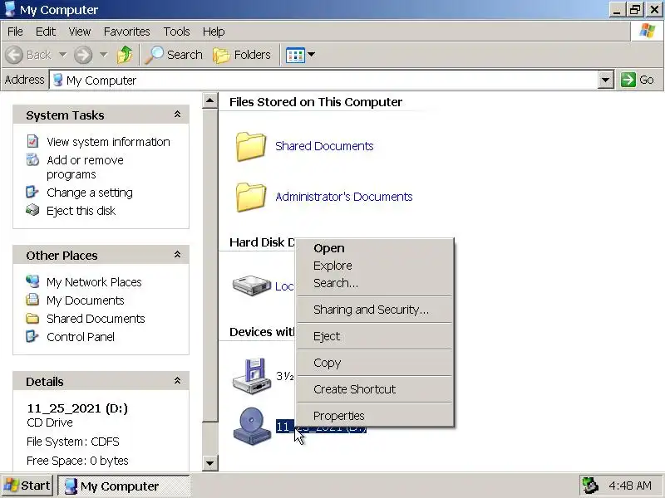665x498 pixels.
Task: Choose Create Shortcut in context menu
Action: pyautogui.click(x=376, y=389)
